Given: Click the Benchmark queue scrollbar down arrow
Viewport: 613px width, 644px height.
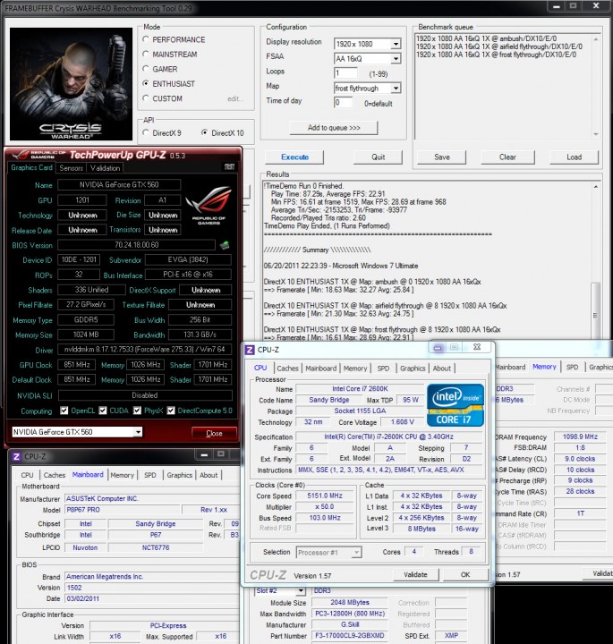Looking at the screenshot, I should [x=596, y=134].
